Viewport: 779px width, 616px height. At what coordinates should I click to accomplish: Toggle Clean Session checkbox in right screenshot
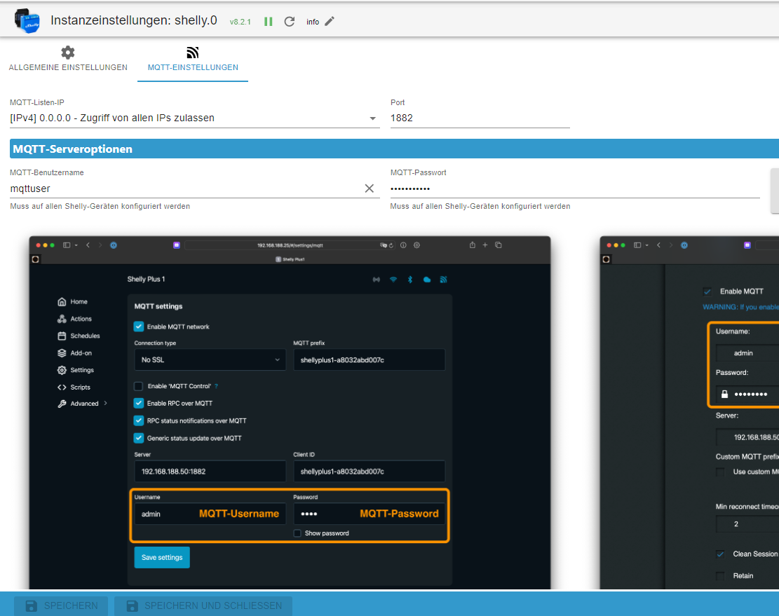(720, 554)
